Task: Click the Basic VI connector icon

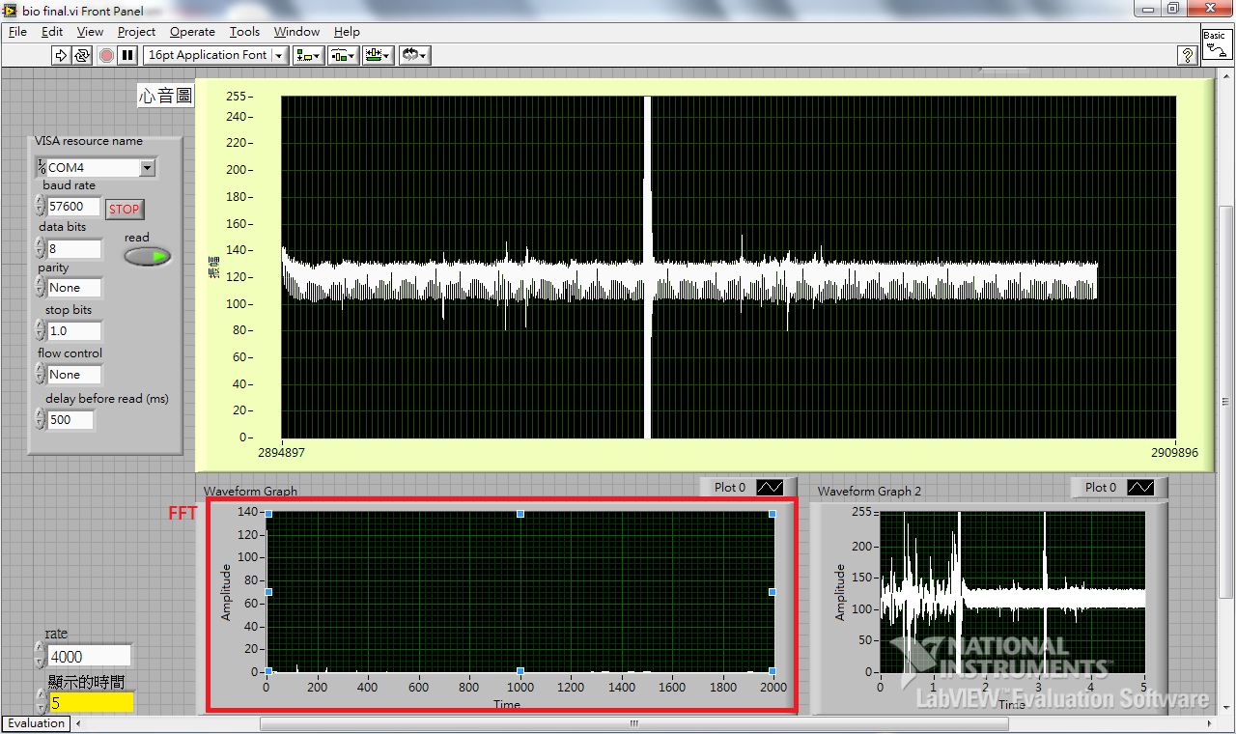Action: 1215,43
